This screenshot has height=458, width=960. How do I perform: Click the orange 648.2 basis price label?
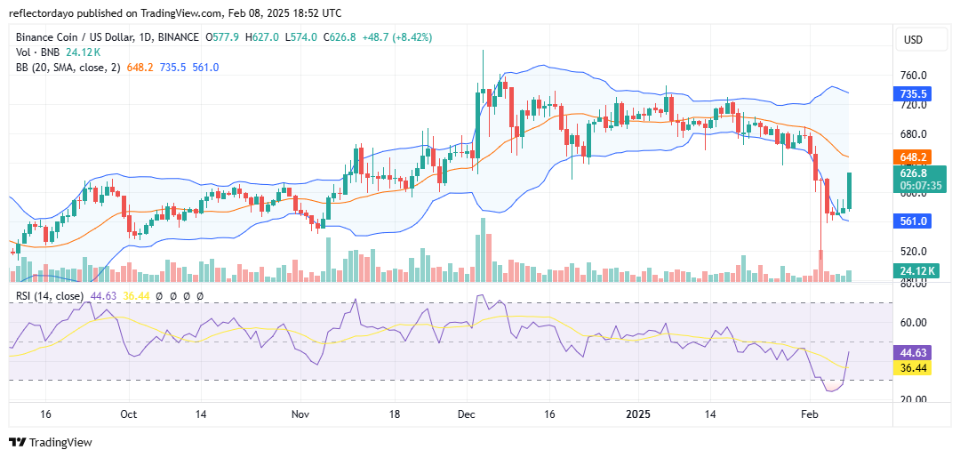pyautogui.click(x=913, y=157)
